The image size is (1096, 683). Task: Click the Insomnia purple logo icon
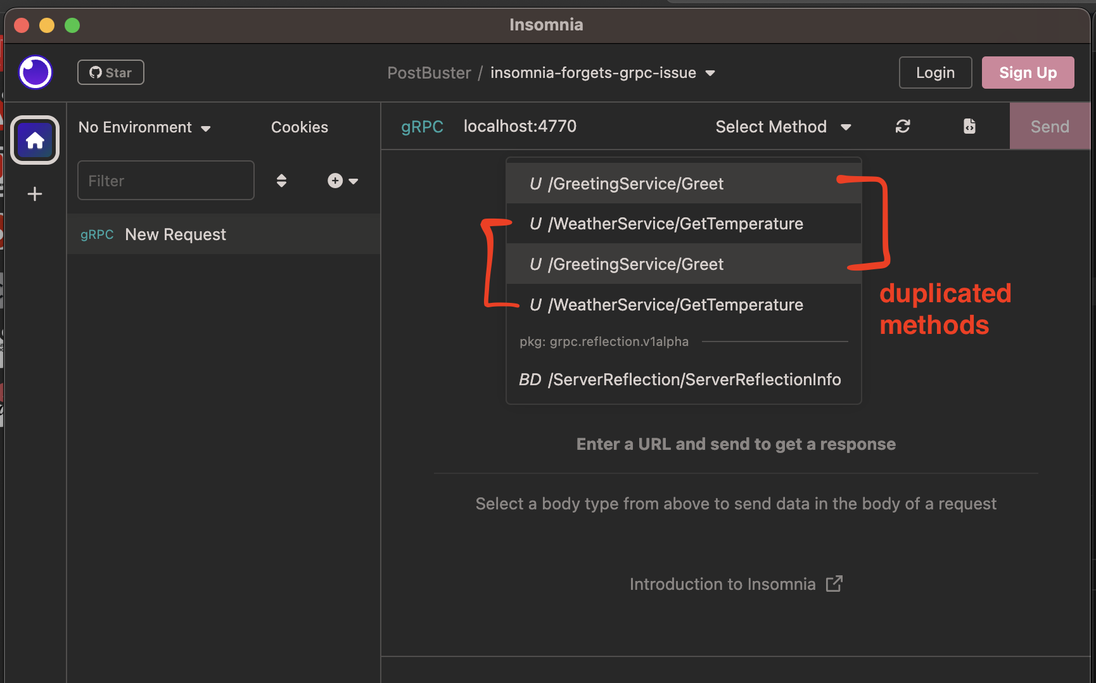pos(35,72)
